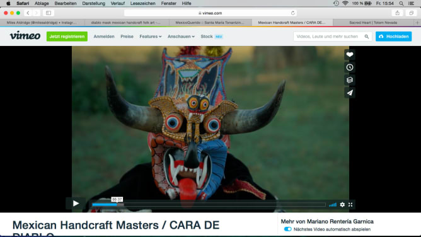421x237 pixels.
Task: Click the menu bar clock Fr. 15:54
Action: pos(384,3)
